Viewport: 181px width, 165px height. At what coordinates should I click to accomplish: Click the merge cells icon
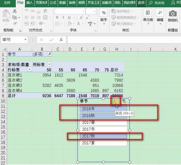point(45,17)
